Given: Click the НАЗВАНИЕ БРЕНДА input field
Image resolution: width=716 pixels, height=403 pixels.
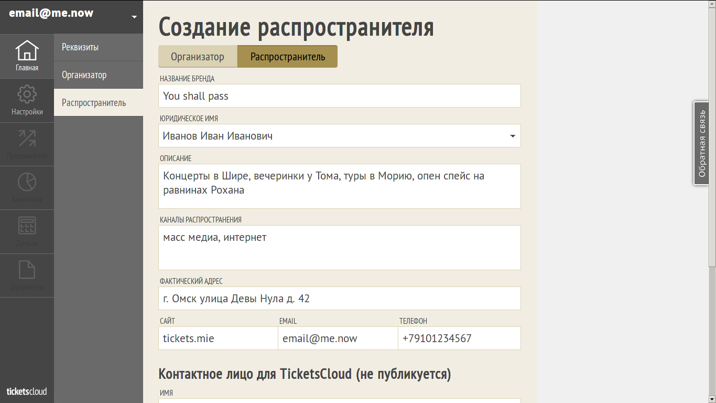Looking at the screenshot, I should (x=339, y=96).
